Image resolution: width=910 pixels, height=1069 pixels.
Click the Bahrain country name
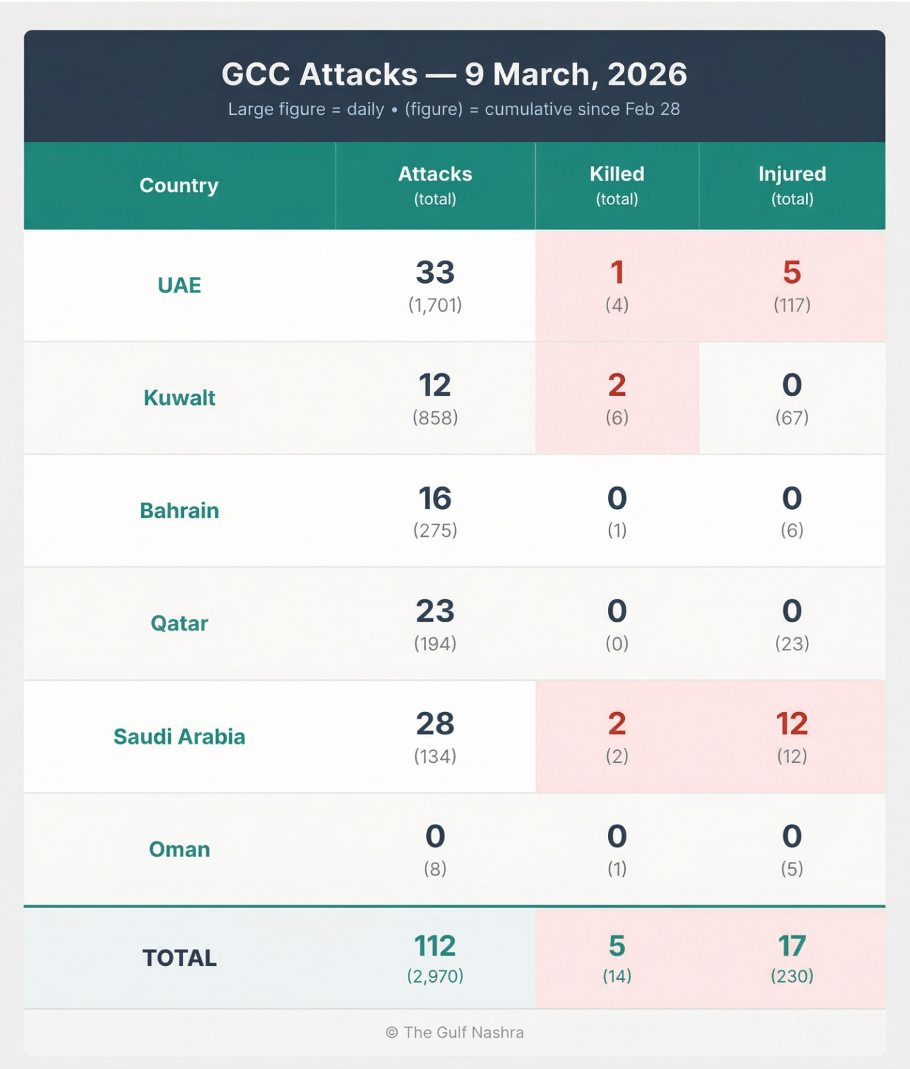click(179, 510)
